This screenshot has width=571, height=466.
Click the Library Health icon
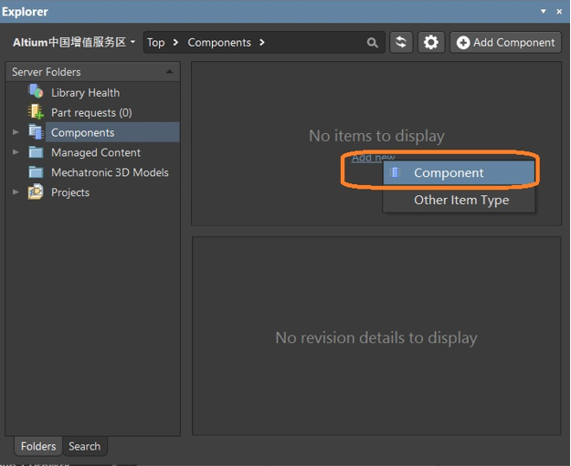pyautogui.click(x=36, y=91)
